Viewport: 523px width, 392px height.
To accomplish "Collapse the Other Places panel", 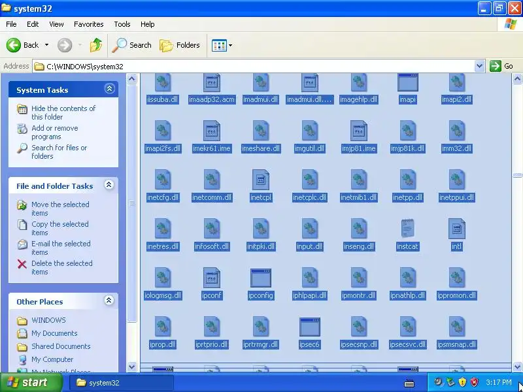I will (109, 301).
